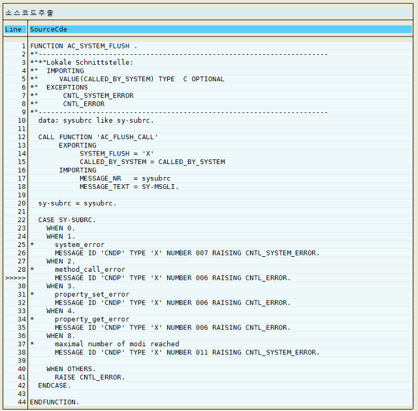
Task: Click line number 44 in Line column
Action: pos(22,402)
